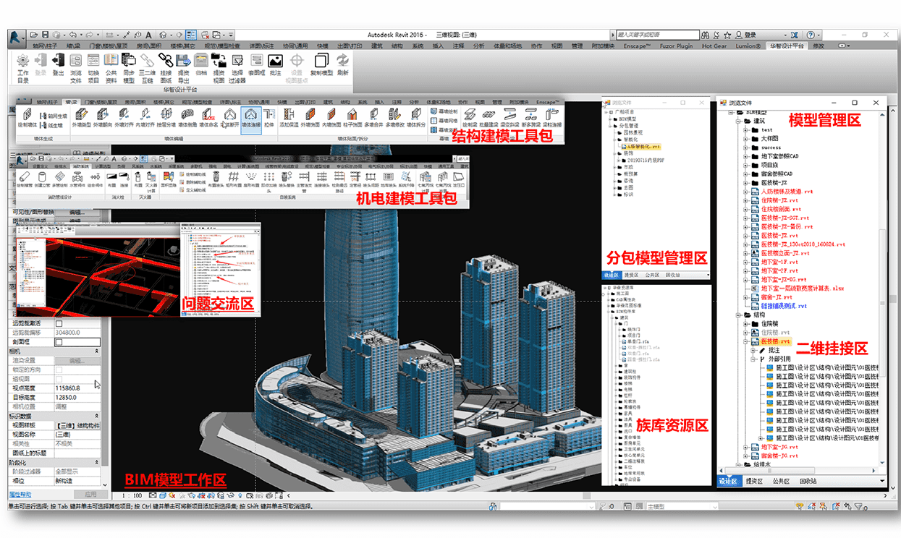The height and width of the screenshot is (538, 901).
Task: Open the view scale 1 : 100 selector
Action: point(132,495)
